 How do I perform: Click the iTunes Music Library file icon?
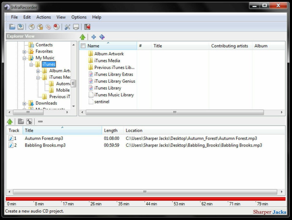[x=91, y=95]
